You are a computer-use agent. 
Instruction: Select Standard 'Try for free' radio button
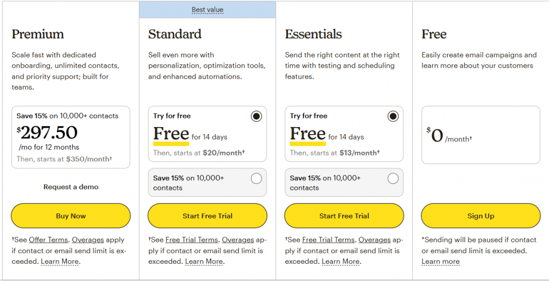[x=256, y=116]
